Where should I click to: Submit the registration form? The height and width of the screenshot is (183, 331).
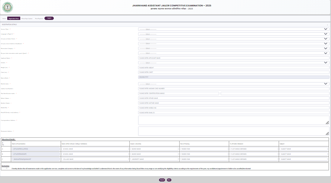[162, 180]
